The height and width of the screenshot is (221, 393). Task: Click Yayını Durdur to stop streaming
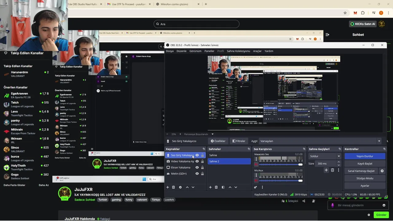point(365,156)
